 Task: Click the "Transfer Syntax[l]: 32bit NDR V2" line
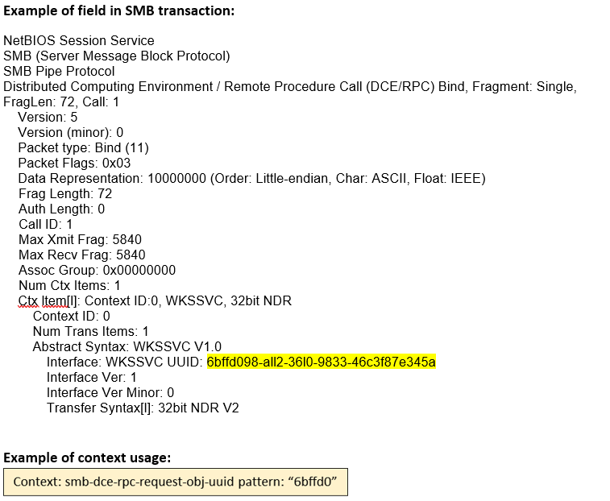(143, 408)
